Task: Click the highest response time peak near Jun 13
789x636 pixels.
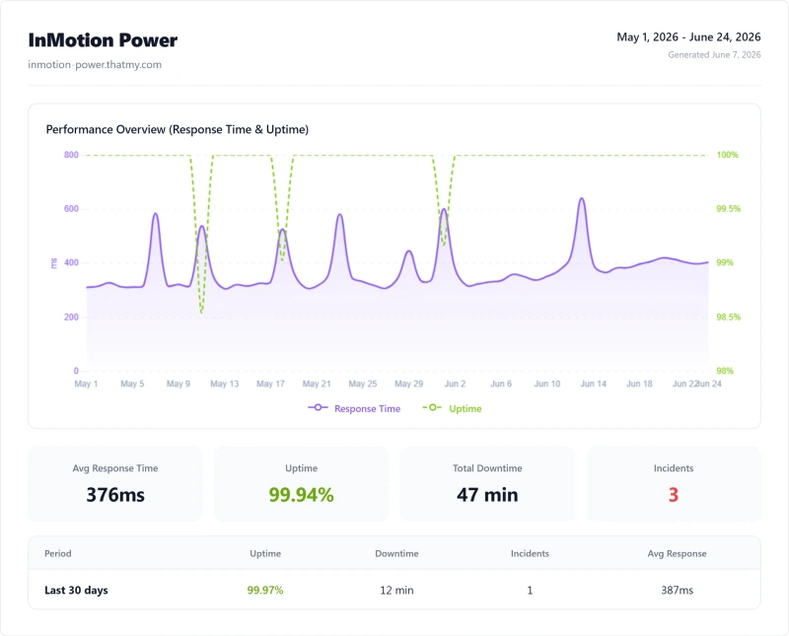Action: coord(582,198)
